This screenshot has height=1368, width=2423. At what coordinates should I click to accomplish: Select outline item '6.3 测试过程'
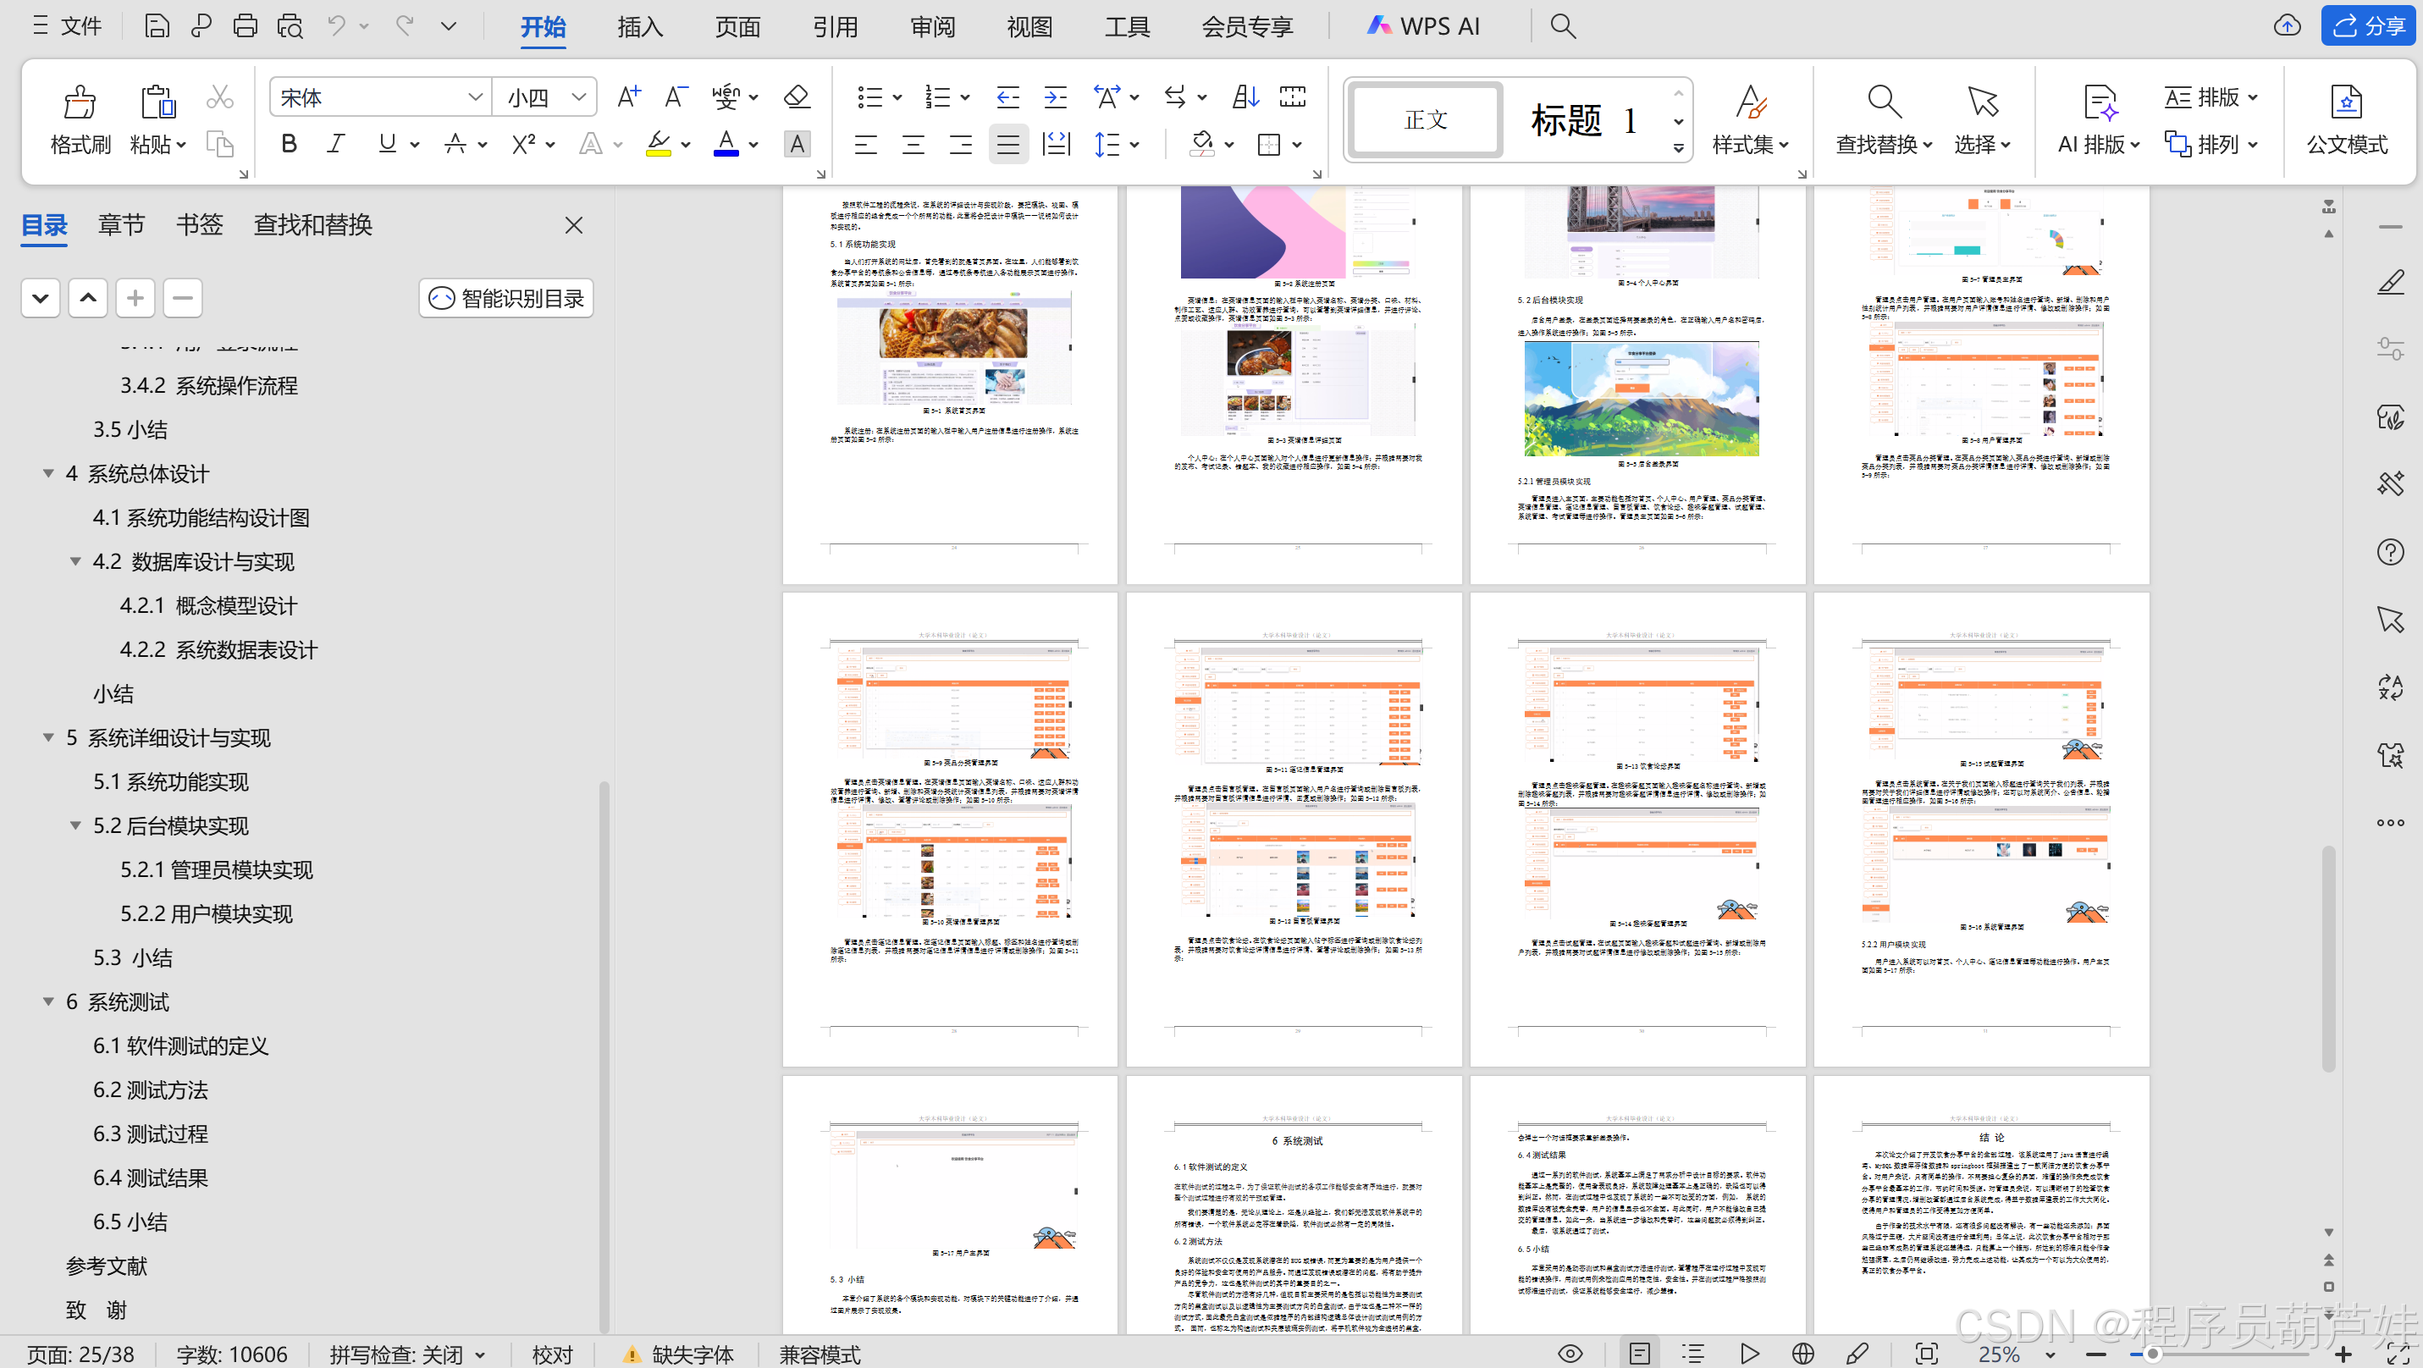pos(151,1134)
